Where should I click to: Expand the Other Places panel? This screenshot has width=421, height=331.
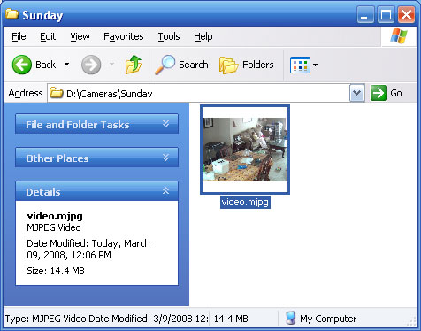point(166,158)
